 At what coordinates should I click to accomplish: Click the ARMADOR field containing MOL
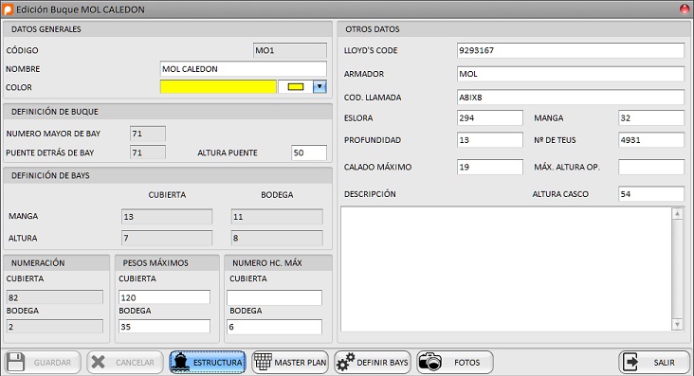(x=571, y=74)
